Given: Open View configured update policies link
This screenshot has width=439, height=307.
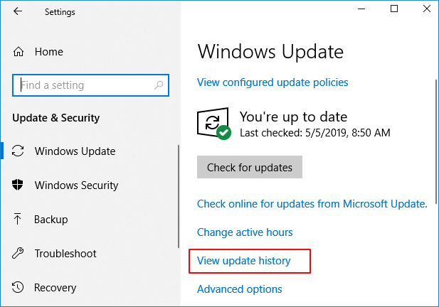Looking at the screenshot, I should pyautogui.click(x=273, y=82).
